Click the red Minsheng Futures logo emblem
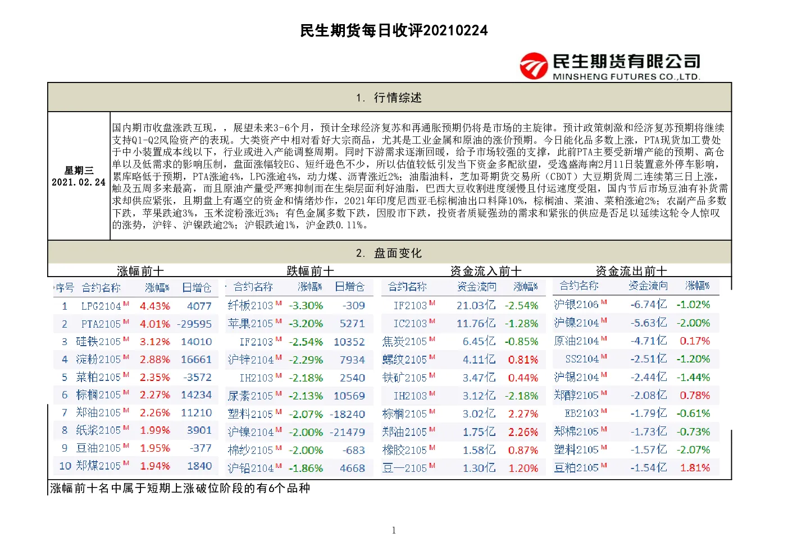This screenshot has width=788, height=556. [x=534, y=66]
